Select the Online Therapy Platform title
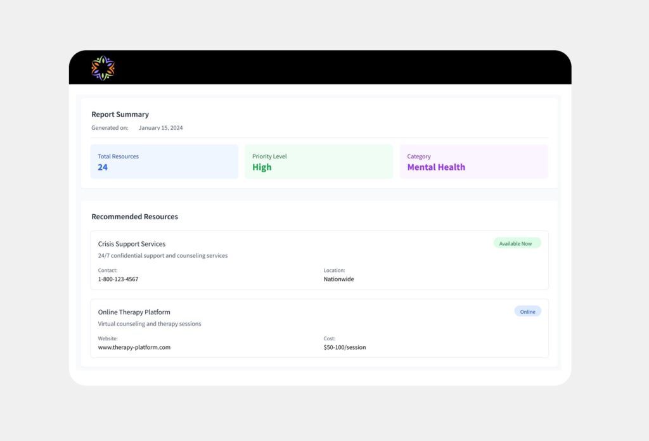 pyautogui.click(x=134, y=312)
